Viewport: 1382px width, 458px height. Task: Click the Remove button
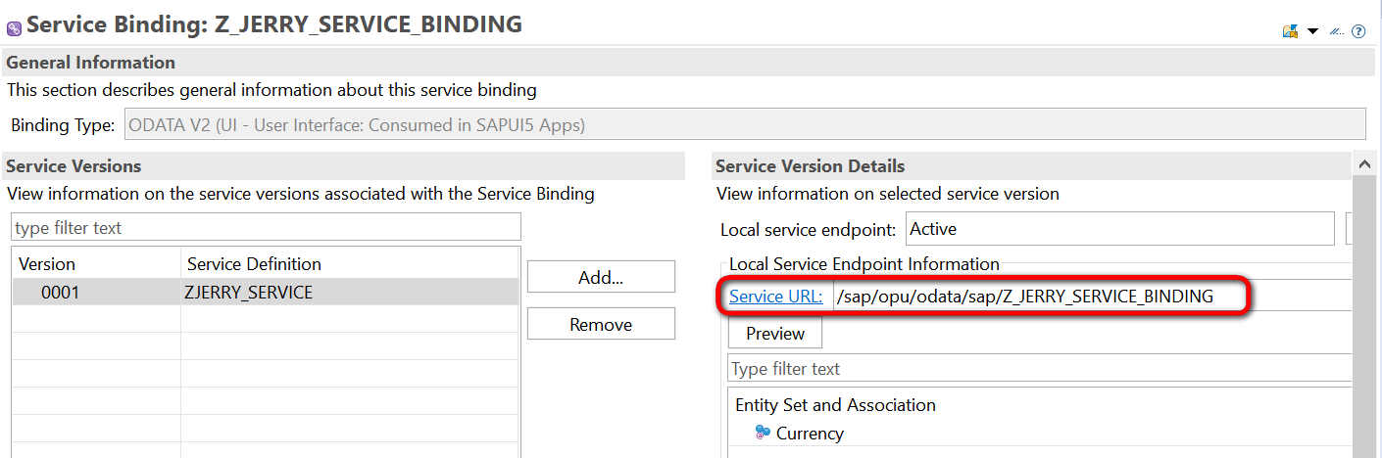click(x=601, y=325)
